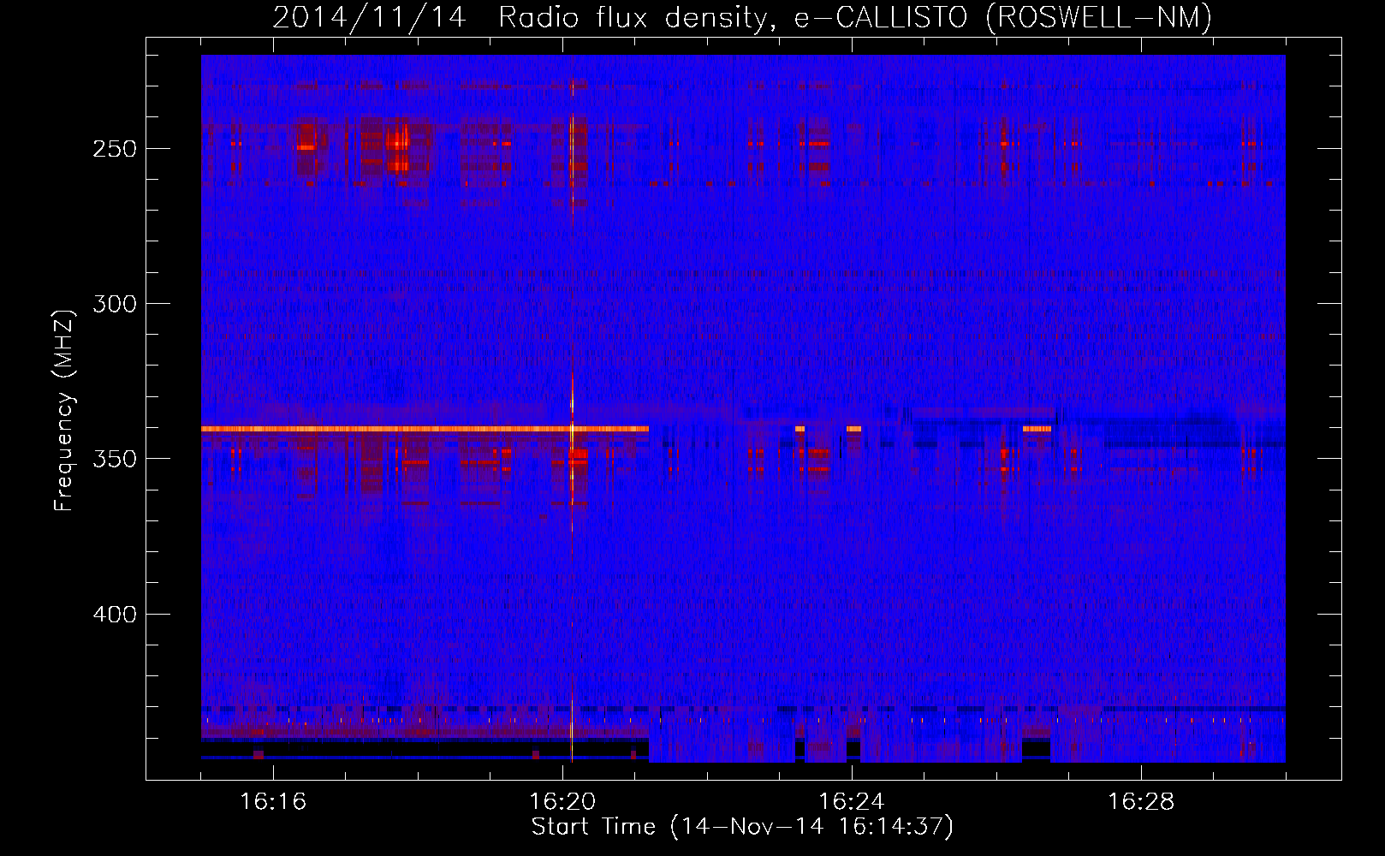Click the 16:28 time tick label
Viewport: 1385px width, 856px height.
point(1141,801)
